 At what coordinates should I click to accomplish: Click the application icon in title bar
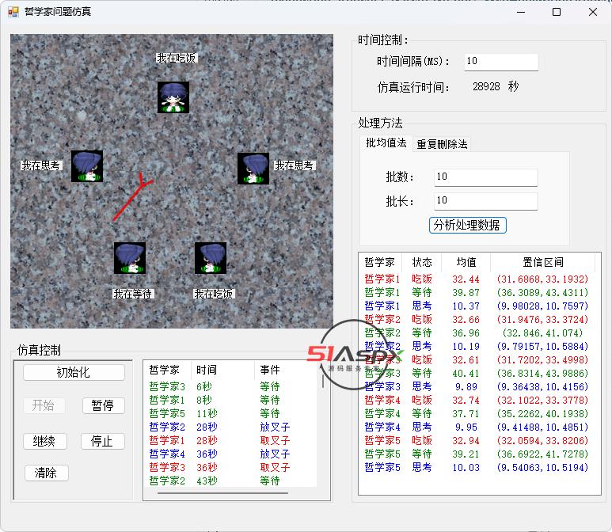coord(13,12)
